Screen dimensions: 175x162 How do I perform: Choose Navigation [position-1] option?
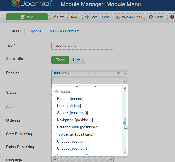click(x=75, y=120)
